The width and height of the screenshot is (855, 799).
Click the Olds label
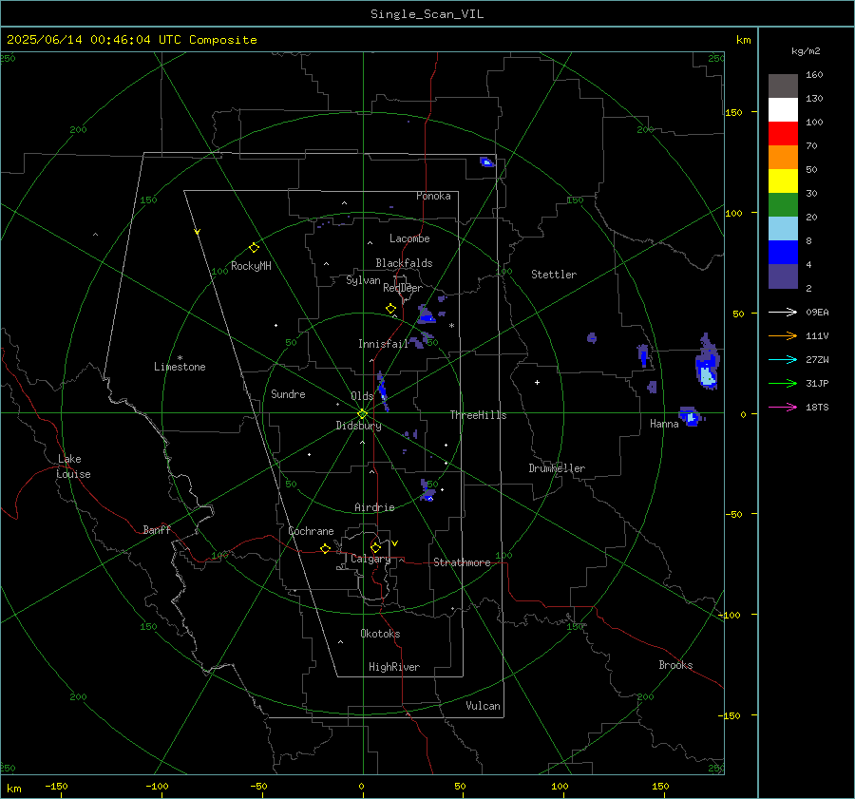pyautogui.click(x=362, y=396)
